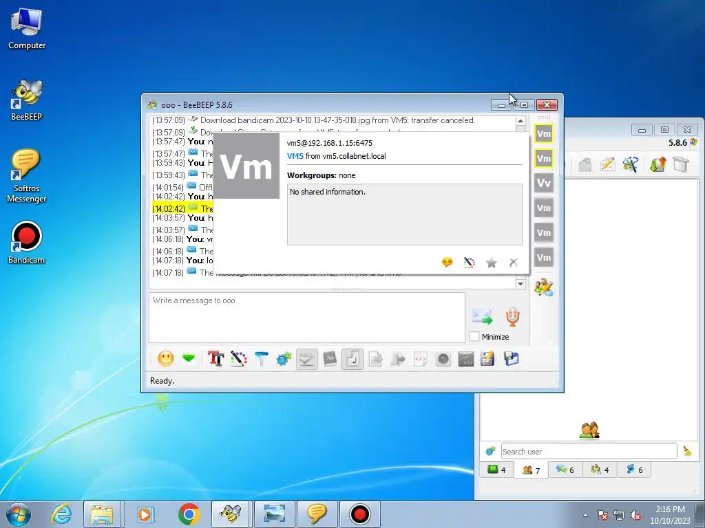Close the VM5 user info popup
Viewport: 705px width, 528px height.
point(514,262)
